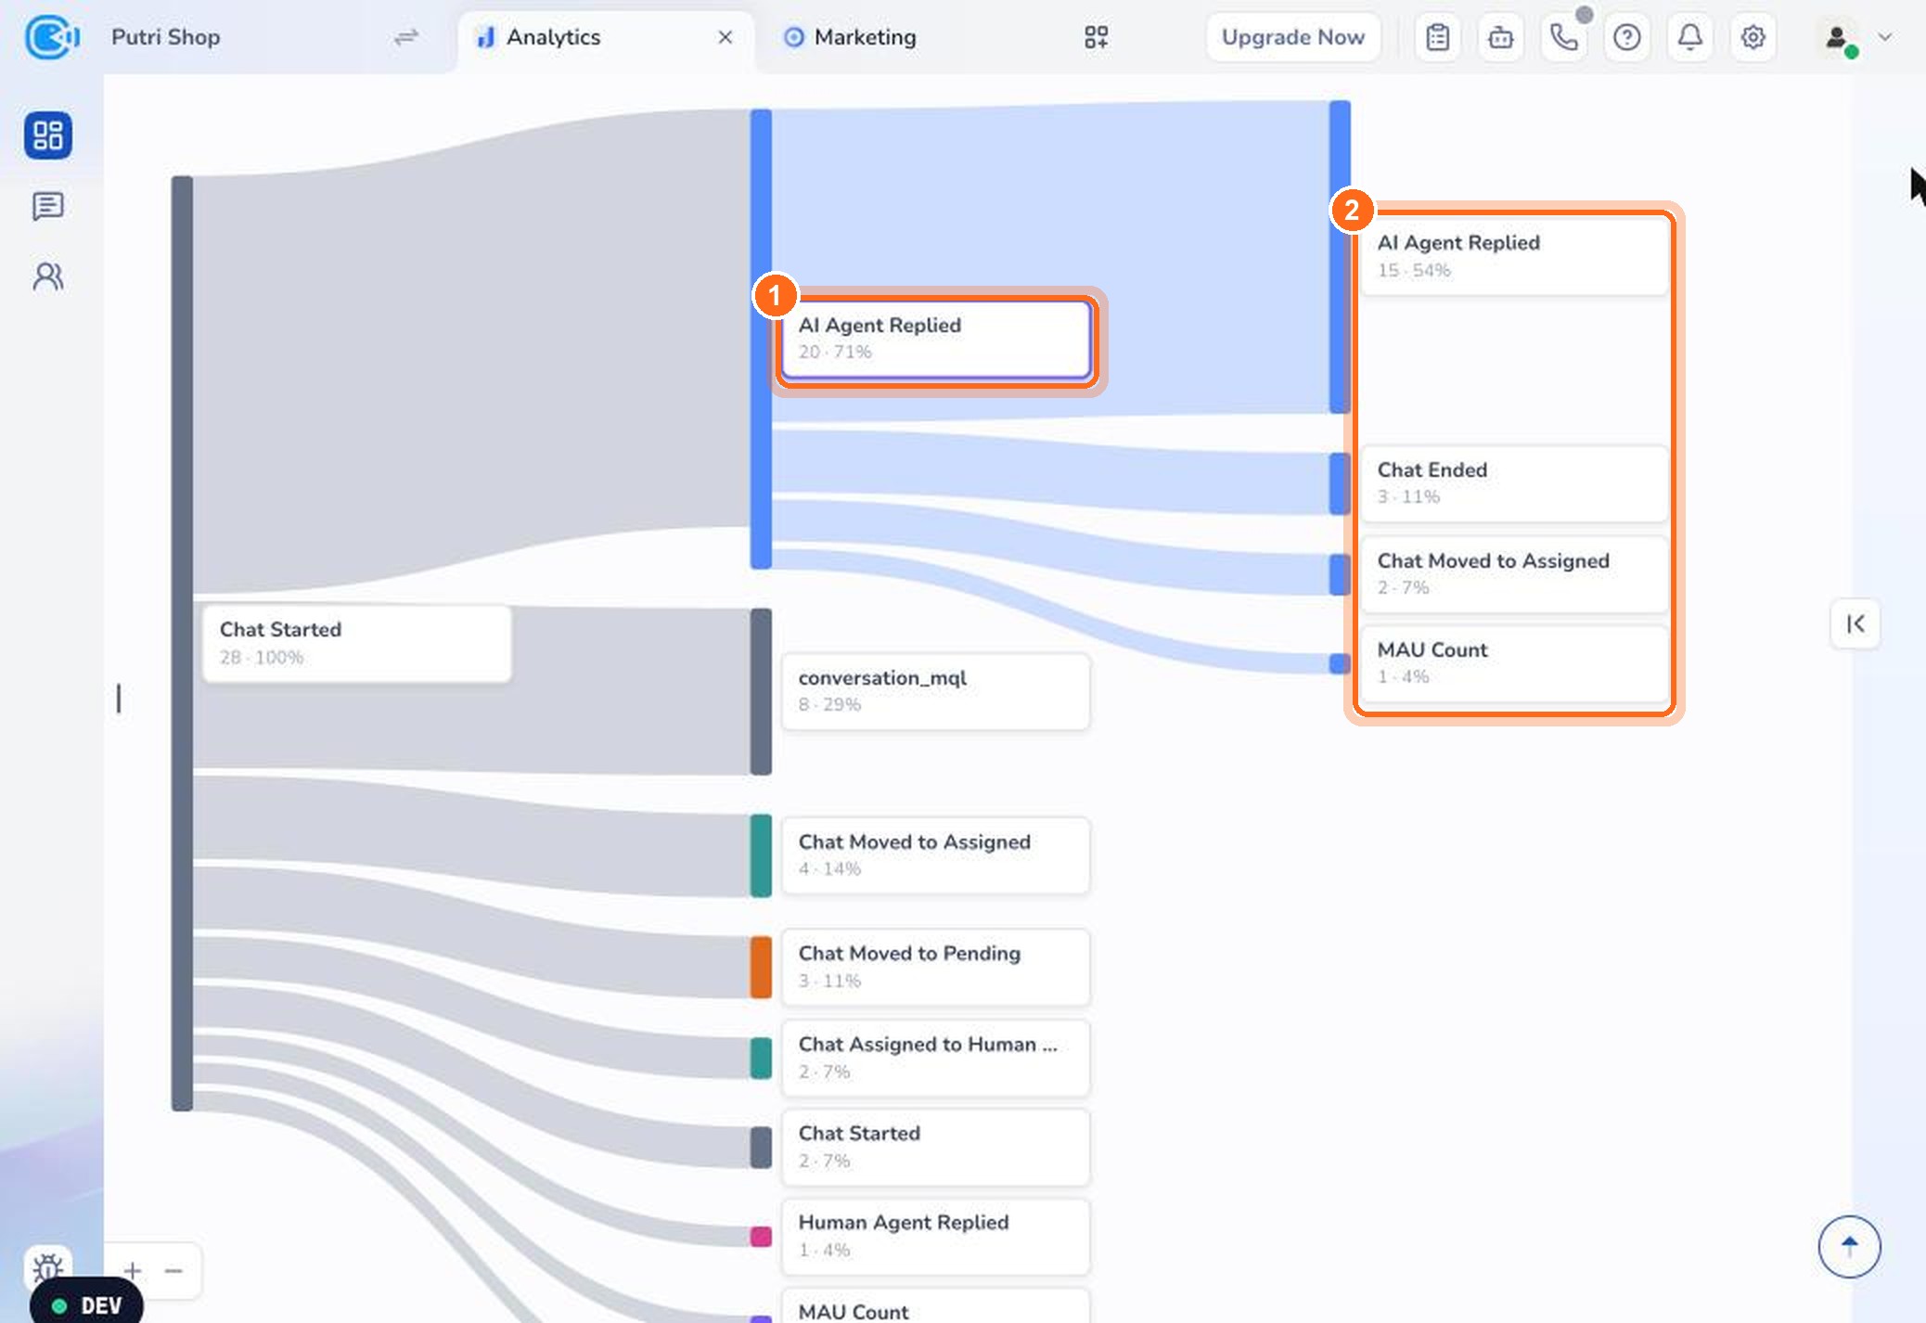Click the Upgrade Now button

1293,37
